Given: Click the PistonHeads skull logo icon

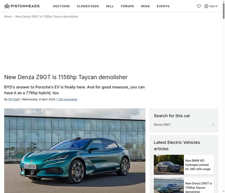Looking at the screenshot, I should coord(7,6).
